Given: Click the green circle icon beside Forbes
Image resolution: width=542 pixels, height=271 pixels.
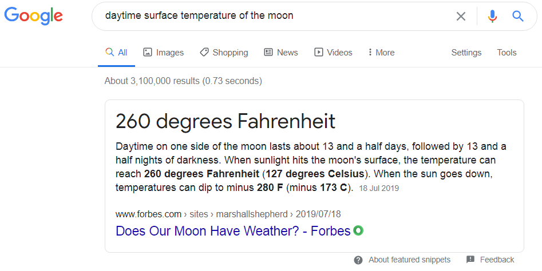Looking at the screenshot, I should (359, 231).
